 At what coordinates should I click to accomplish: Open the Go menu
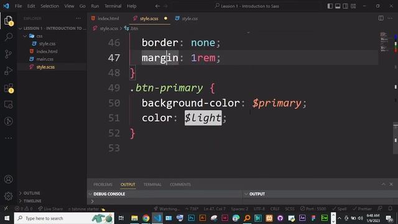[82, 6]
